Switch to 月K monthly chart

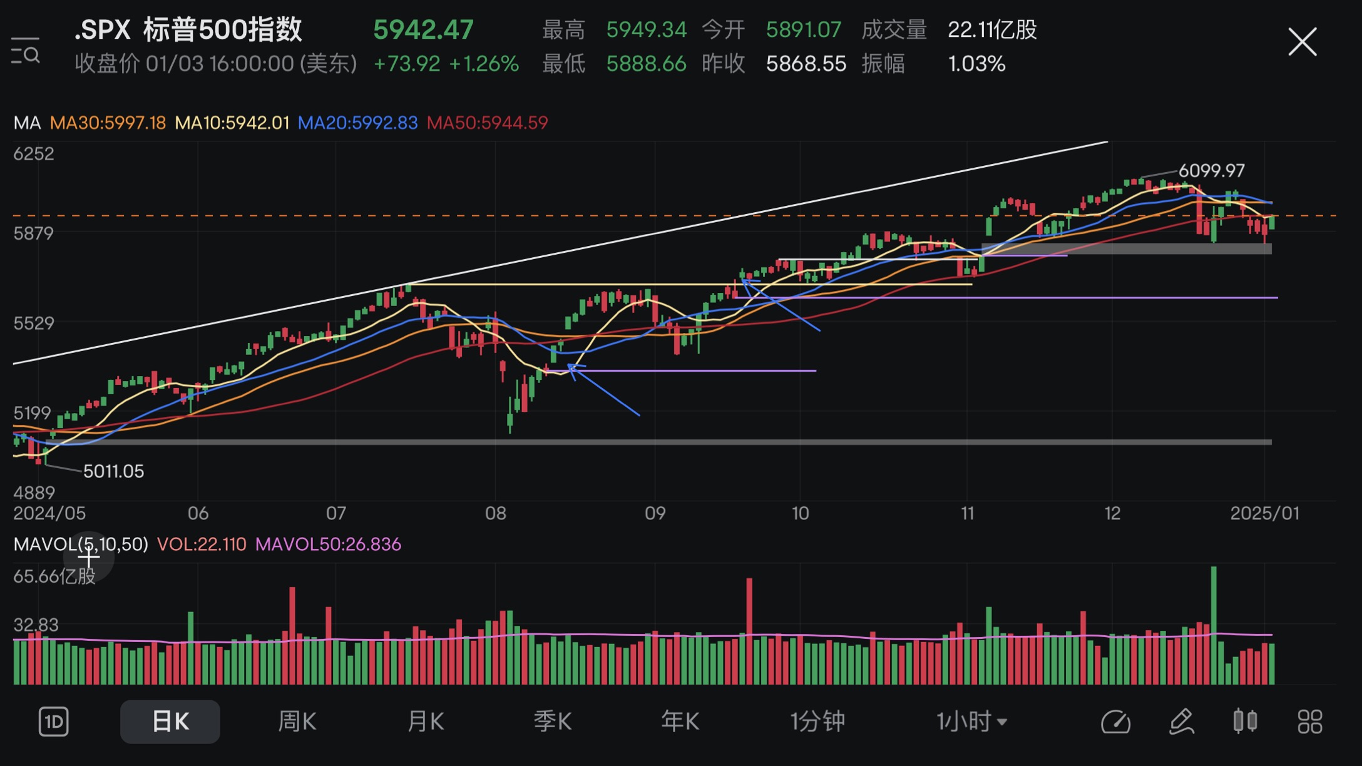(426, 722)
